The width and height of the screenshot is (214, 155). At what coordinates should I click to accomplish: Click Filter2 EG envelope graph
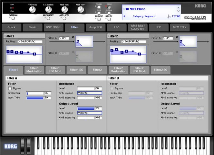128,54
